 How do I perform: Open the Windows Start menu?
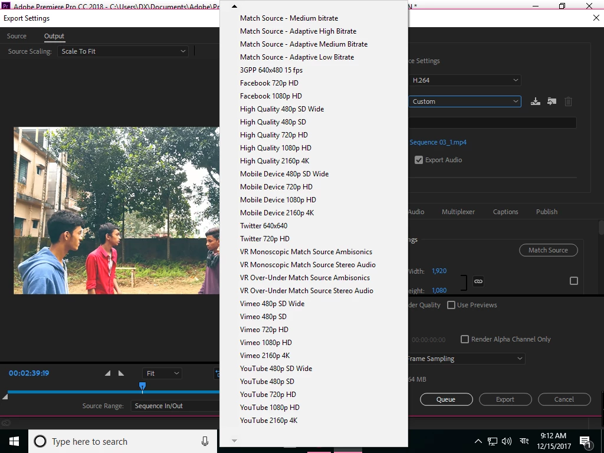14,441
